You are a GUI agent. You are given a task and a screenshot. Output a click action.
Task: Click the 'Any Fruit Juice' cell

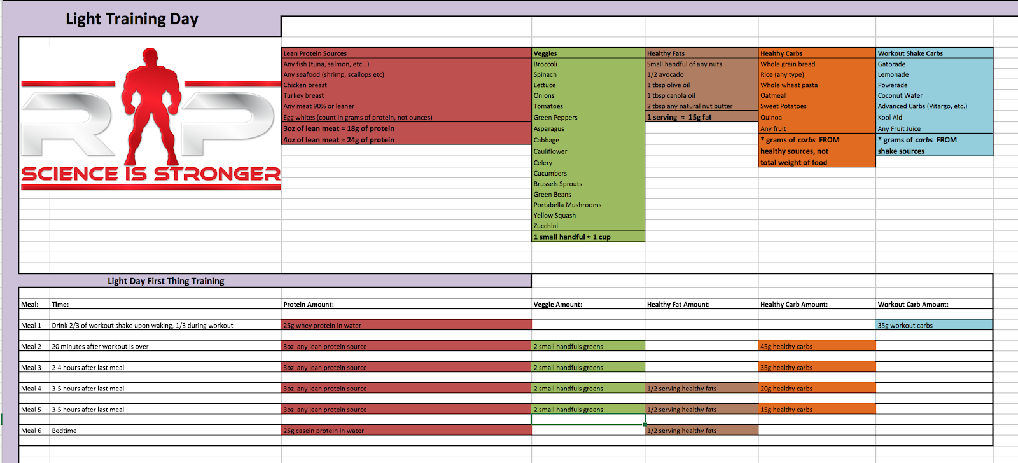(935, 128)
